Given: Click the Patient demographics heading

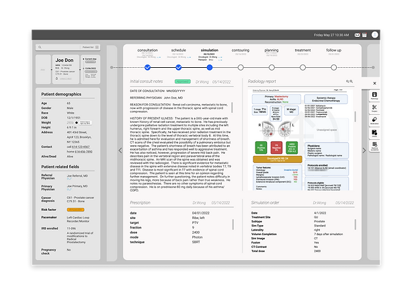Looking at the screenshot, I should [61, 94].
